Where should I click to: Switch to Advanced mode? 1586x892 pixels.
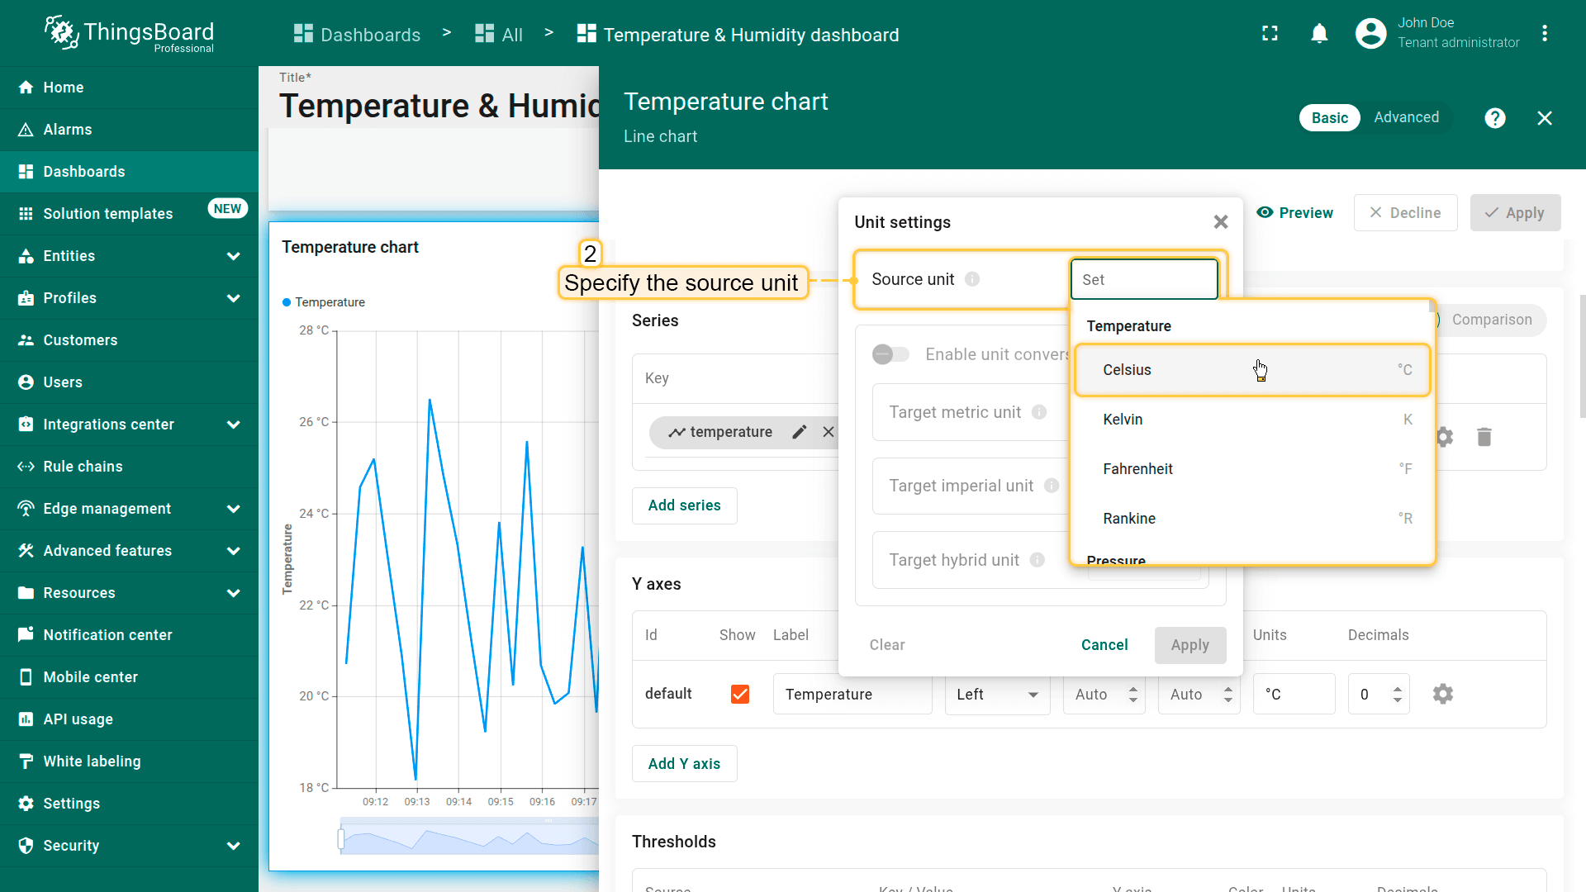[x=1406, y=117]
